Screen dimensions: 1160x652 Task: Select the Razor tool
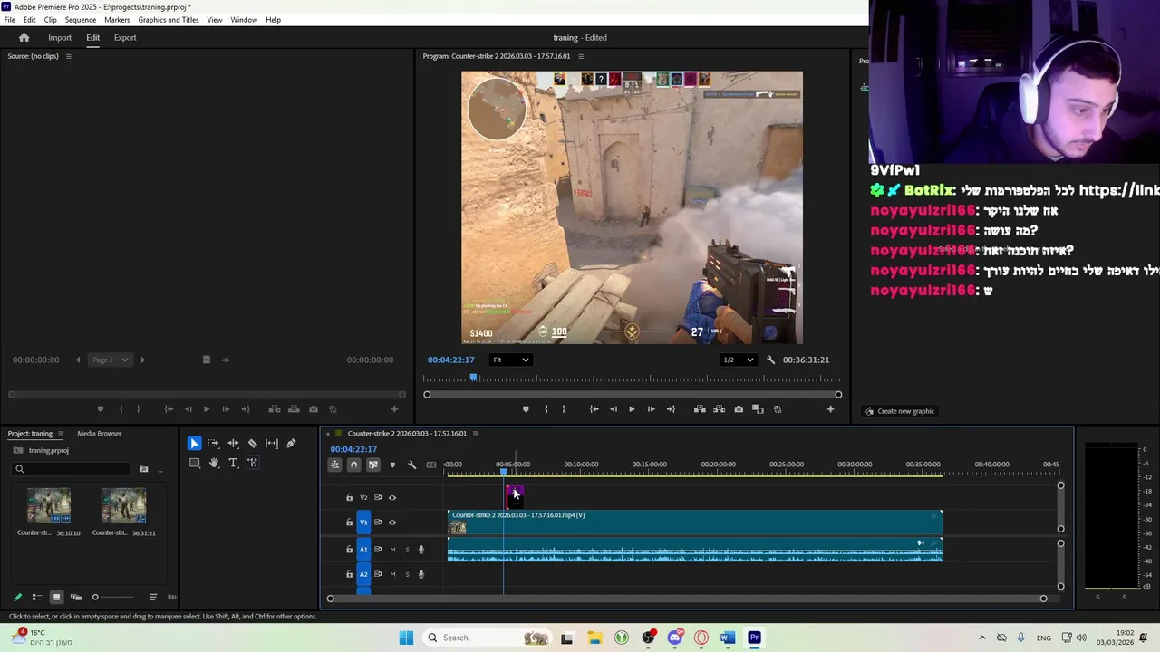252,443
